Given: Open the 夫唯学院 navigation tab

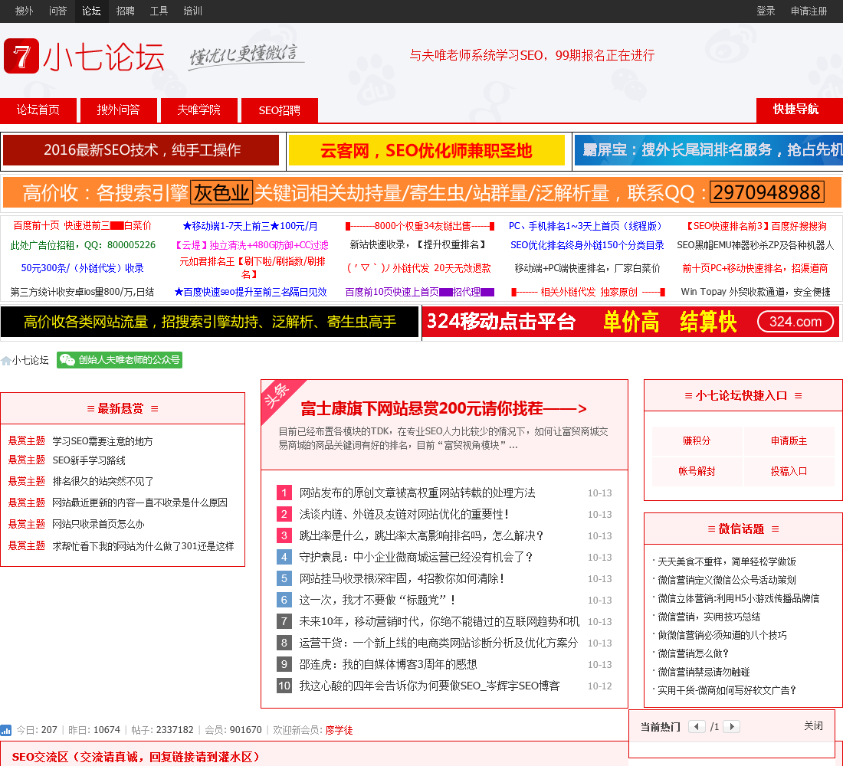Looking at the screenshot, I should [x=198, y=110].
